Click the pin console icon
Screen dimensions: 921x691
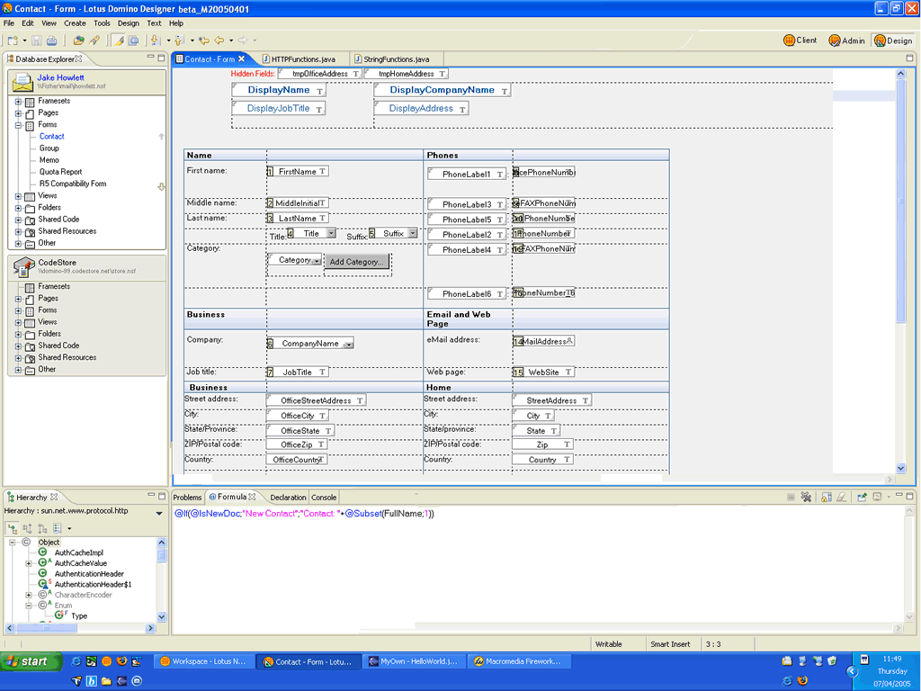tap(862, 497)
